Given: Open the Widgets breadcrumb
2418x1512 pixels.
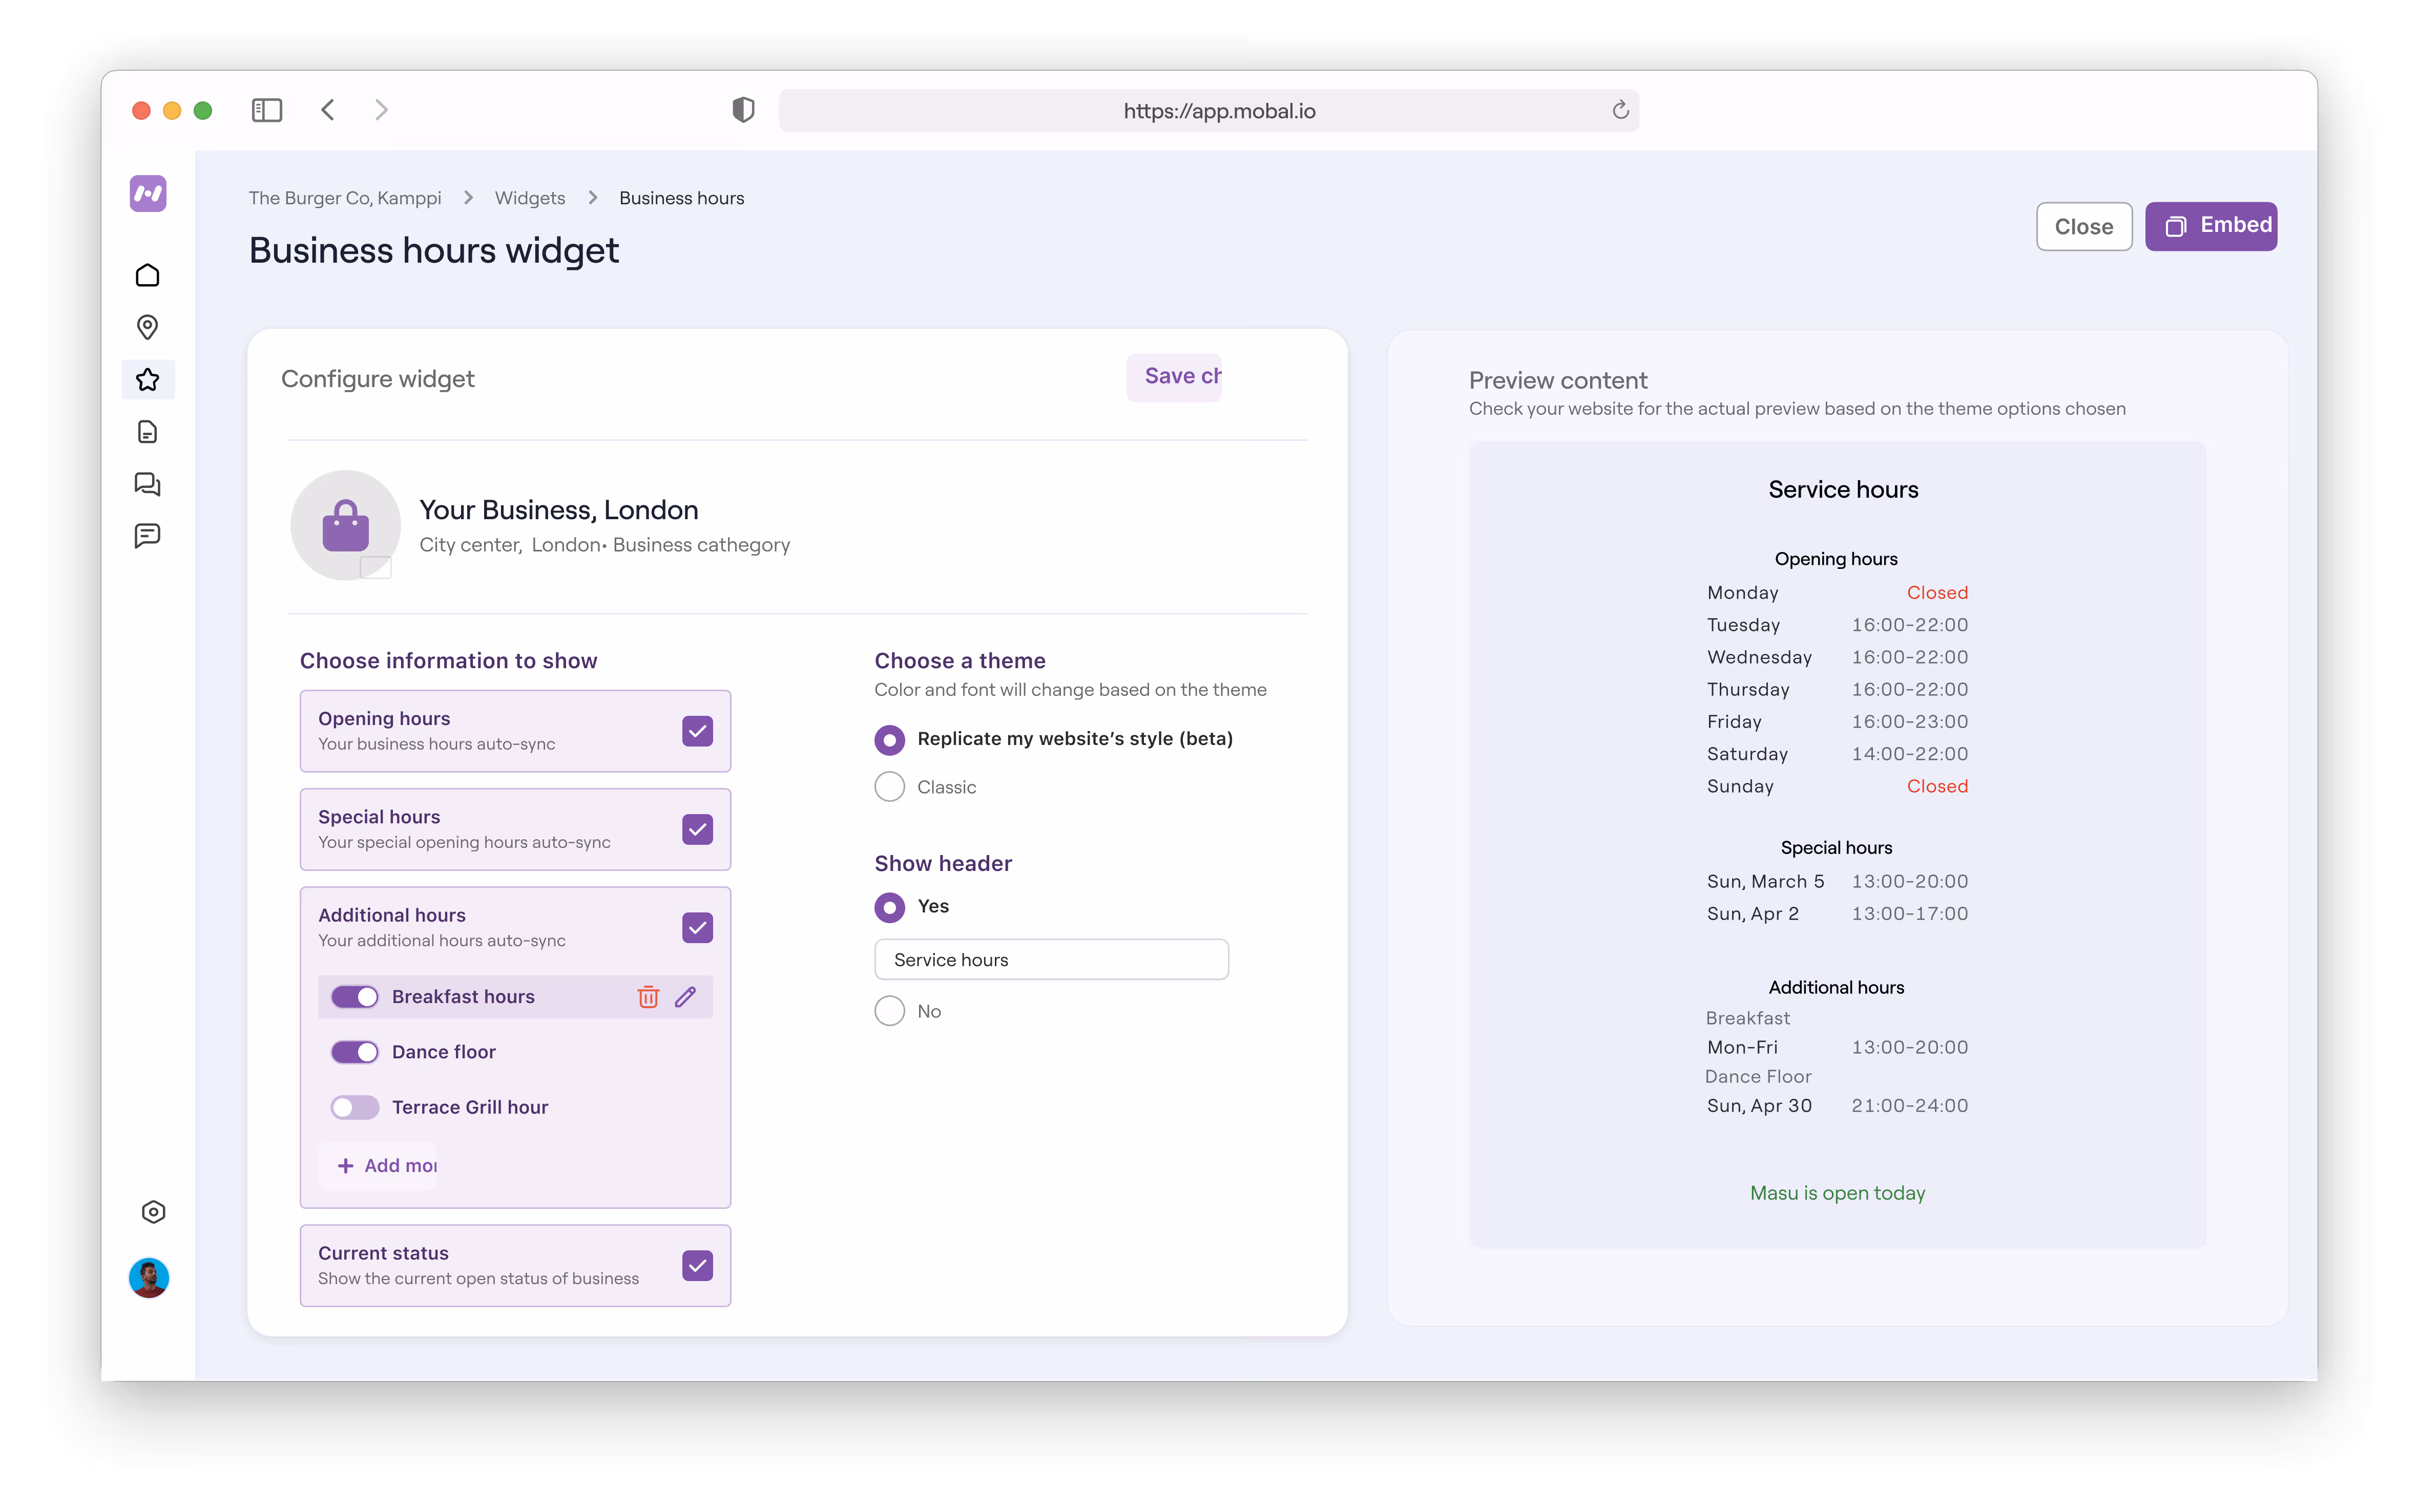Looking at the screenshot, I should point(530,198).
